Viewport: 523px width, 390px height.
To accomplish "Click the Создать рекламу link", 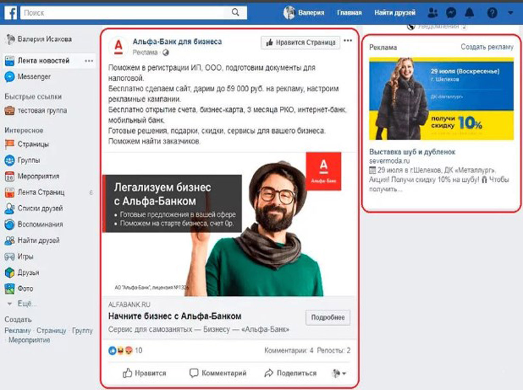I will 487,47.
